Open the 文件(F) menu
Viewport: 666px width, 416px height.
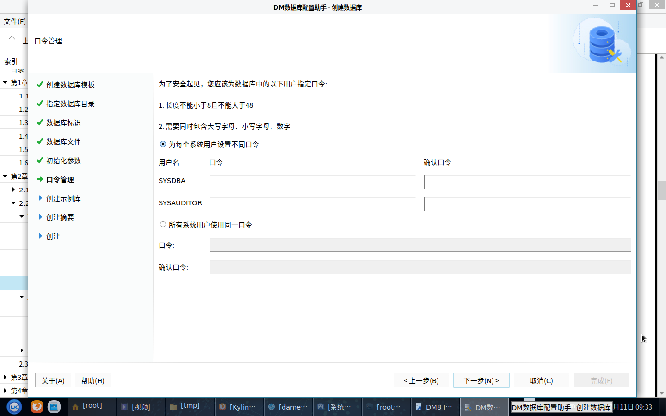[x=15, y=22]
